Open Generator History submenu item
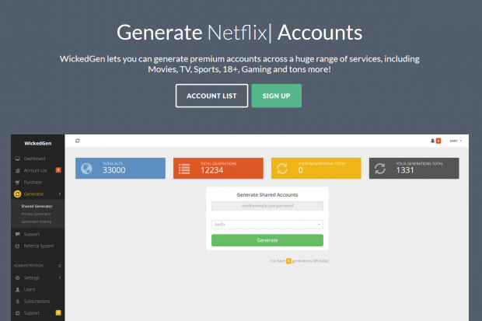The image size is (482, 321). point(37,222)
